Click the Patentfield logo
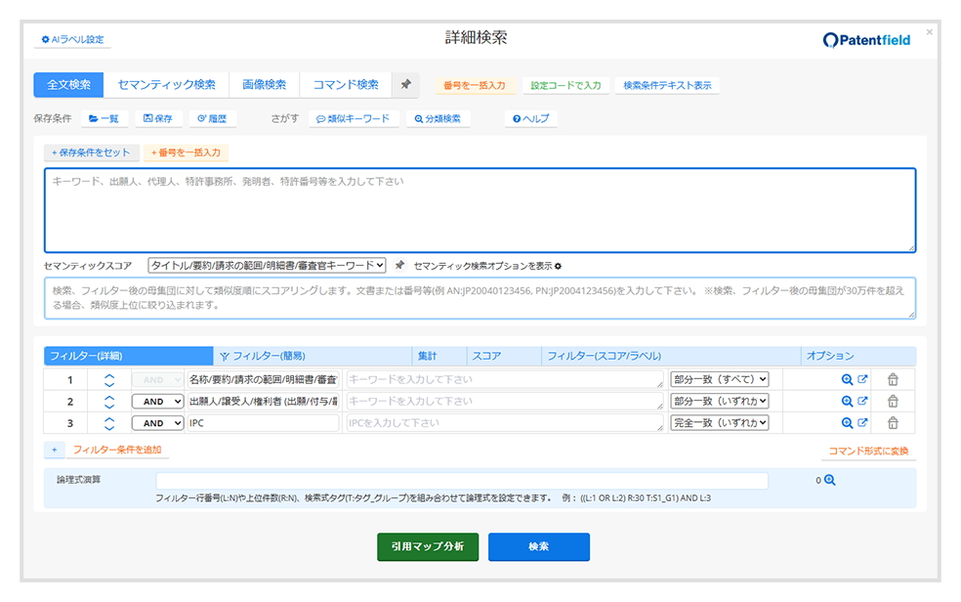Viewport: 961px width, 602px height. (x=866, y=40)
